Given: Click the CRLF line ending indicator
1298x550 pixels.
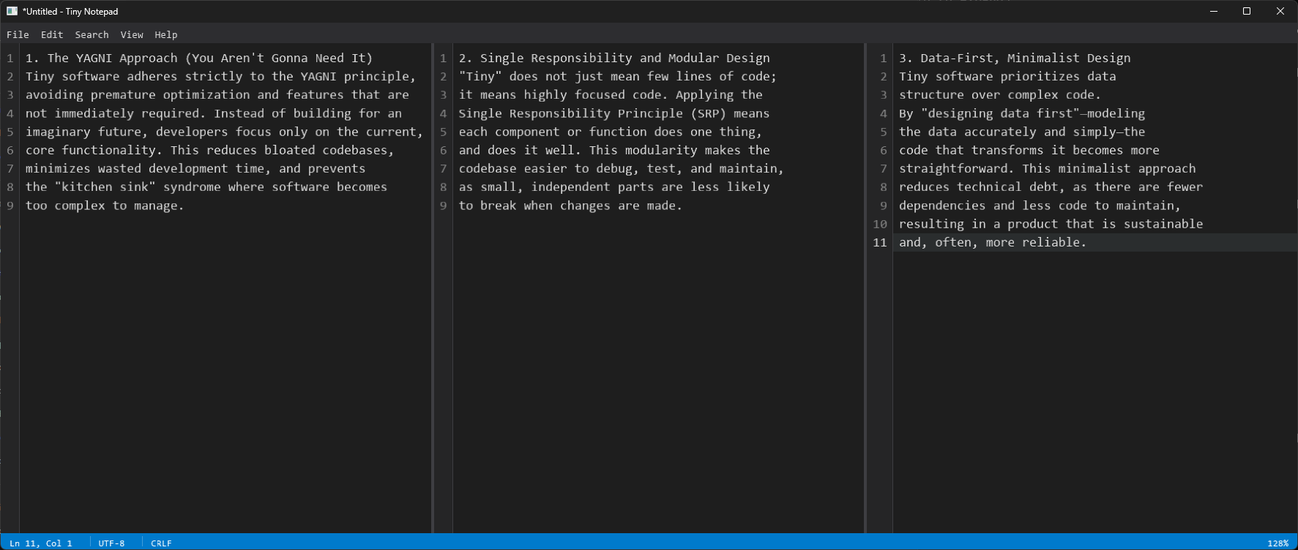Looking at the screenshot, I should (161, 543).
